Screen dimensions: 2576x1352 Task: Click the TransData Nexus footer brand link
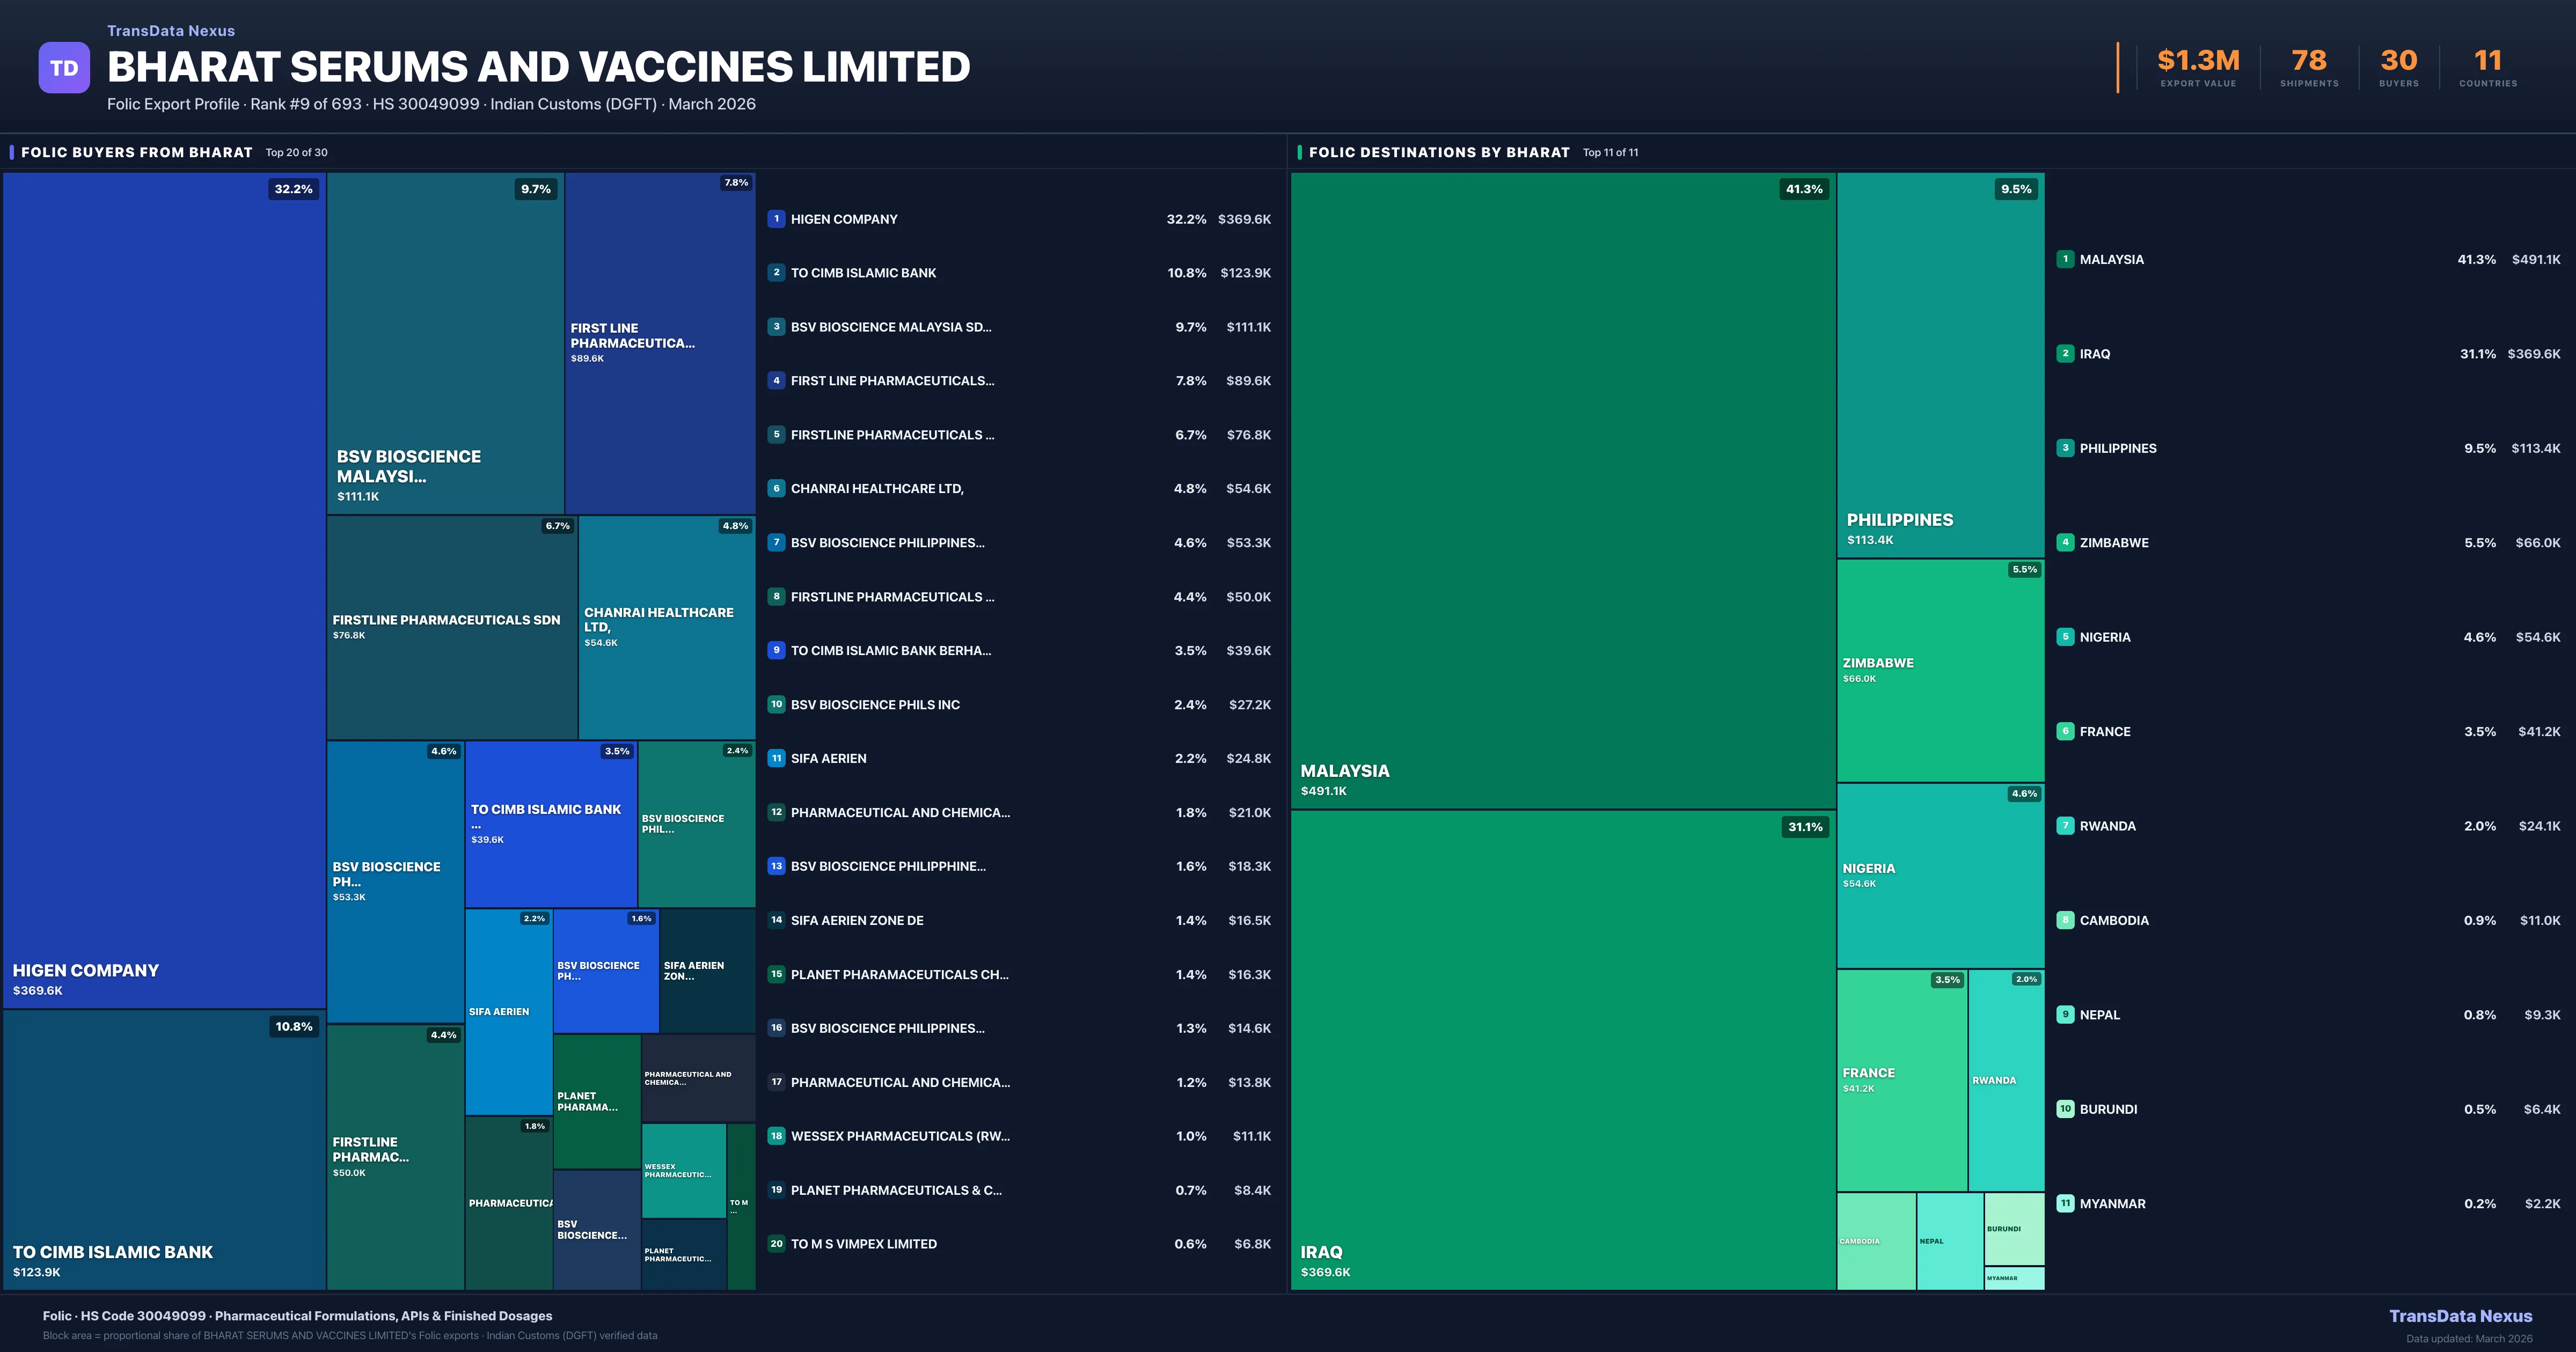tap(2460, 1316)
